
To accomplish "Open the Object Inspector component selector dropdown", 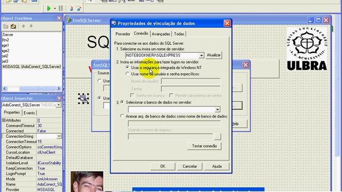I will pyautogui.click(x=59, y=105).
